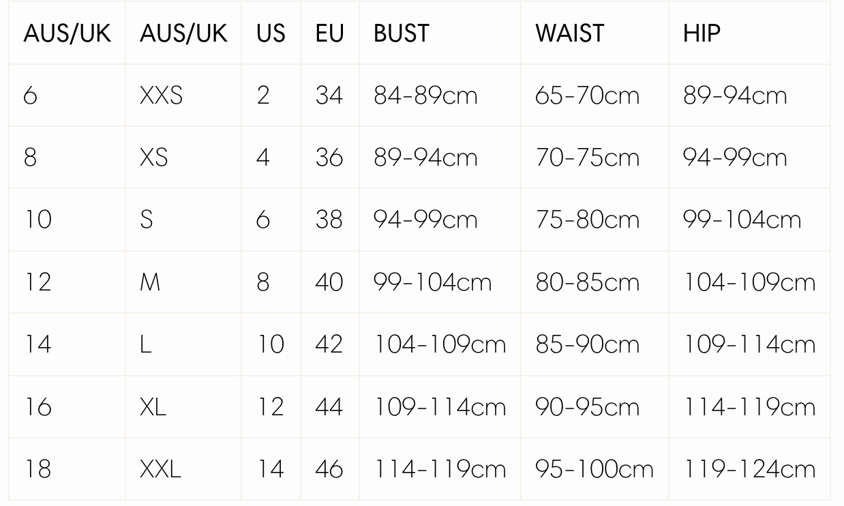Viewport: 844px width, 506px height.
Task: Select the 65-70cm waist measurement
Action: click(587, 95)
